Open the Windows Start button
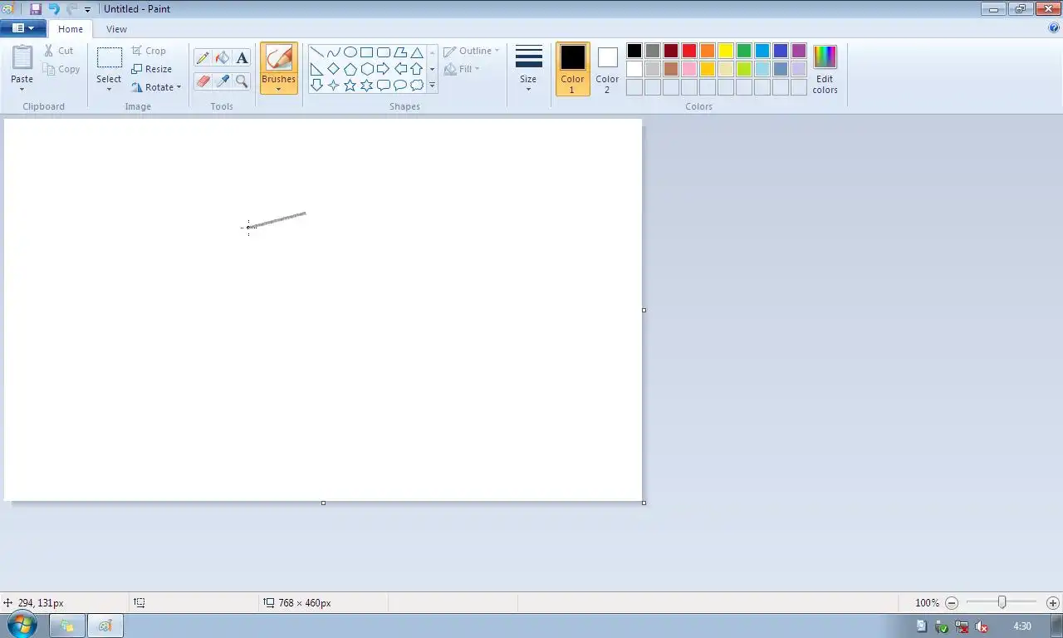This screenshot has height=638, width=1063. point(22,626)
